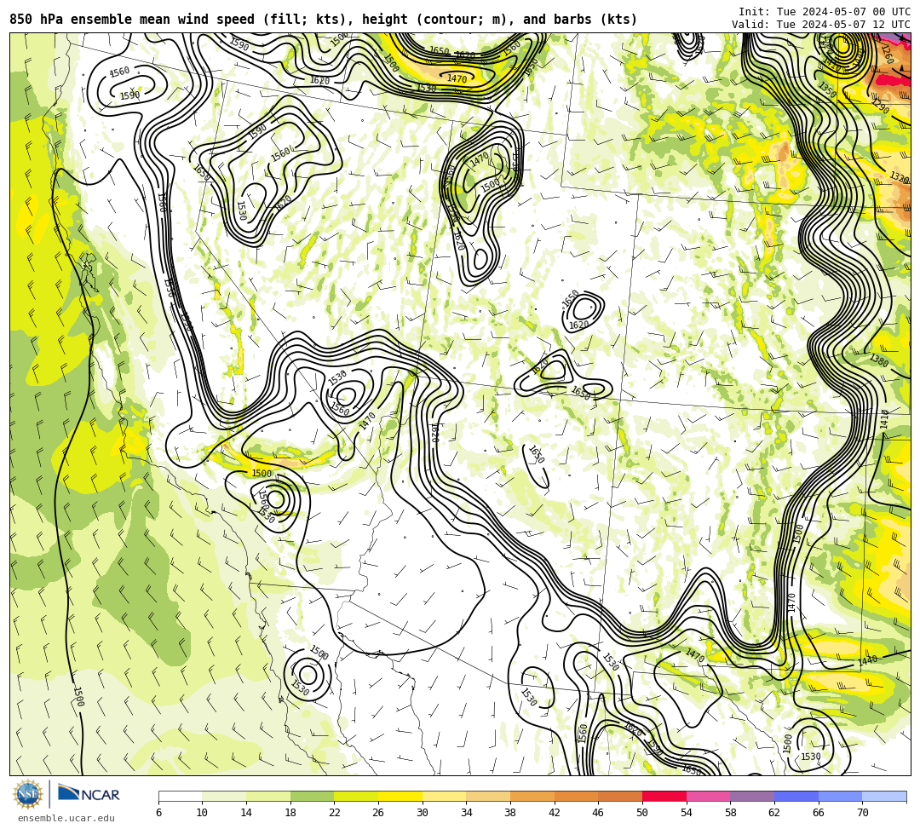Pick the yellow-green 22–26 kts swatch
This screenshot has height=829, width=920.
tap(356, 796)
